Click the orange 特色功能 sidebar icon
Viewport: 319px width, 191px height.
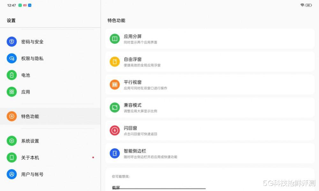point(11,117)
